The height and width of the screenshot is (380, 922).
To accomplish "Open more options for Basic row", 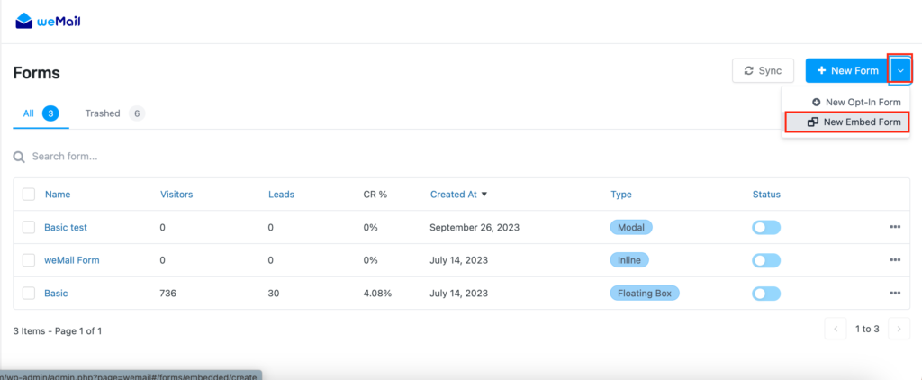I will click(895, 293).
